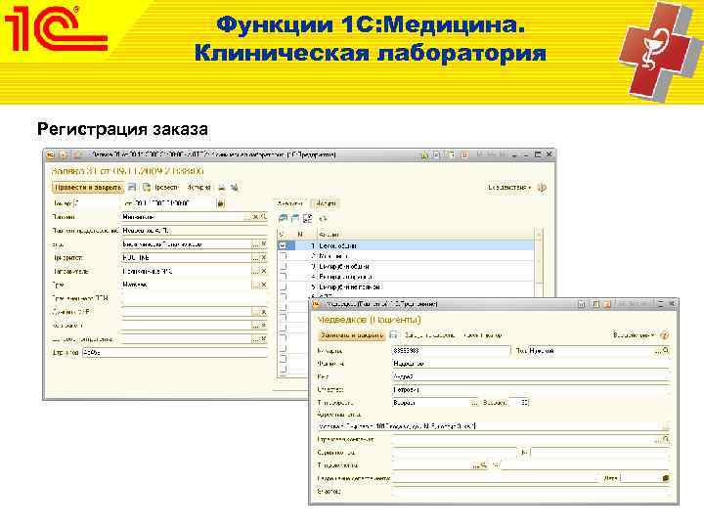Click the magnifier icon beside the 'Мужской' field
This screenshot has height=528, width=704.
tap(666, 351)
